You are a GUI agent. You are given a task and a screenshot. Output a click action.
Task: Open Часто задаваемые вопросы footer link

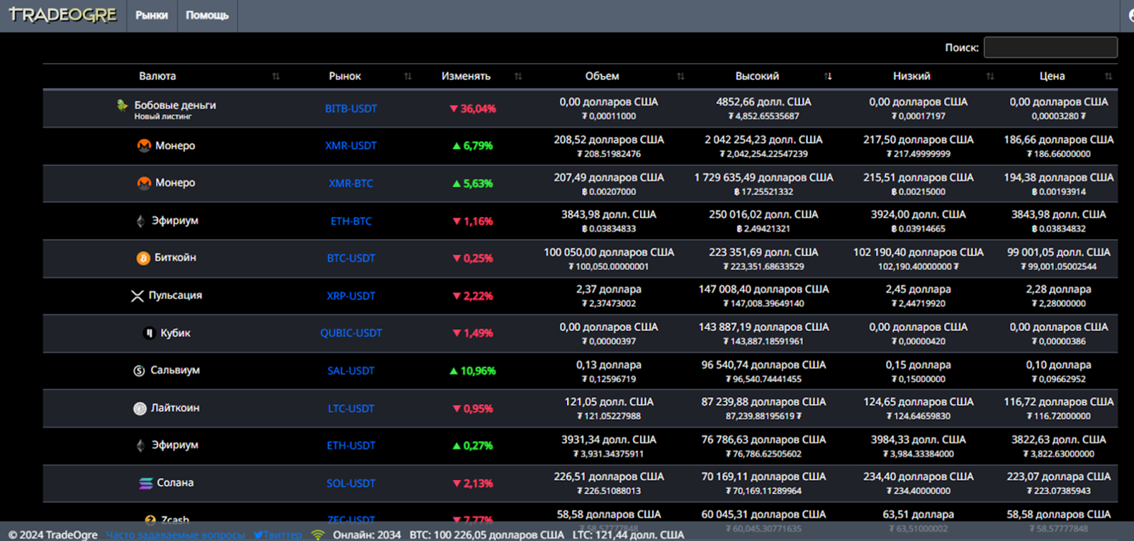pos(176,535)
